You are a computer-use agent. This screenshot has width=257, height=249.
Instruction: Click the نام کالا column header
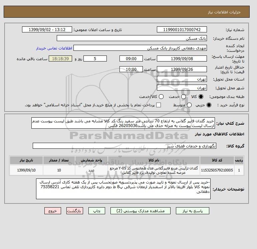coord(154,160)
